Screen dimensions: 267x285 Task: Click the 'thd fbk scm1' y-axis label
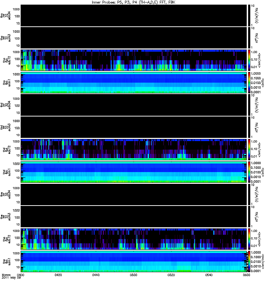coord(7,172)
